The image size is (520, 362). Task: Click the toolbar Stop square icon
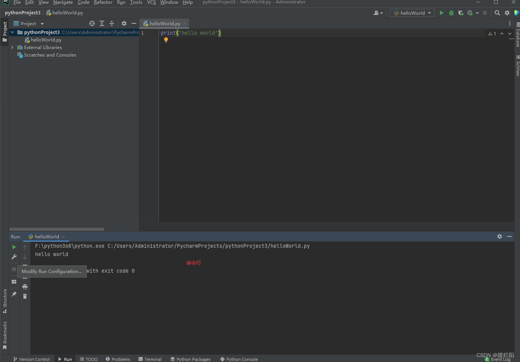pos(485,13)
